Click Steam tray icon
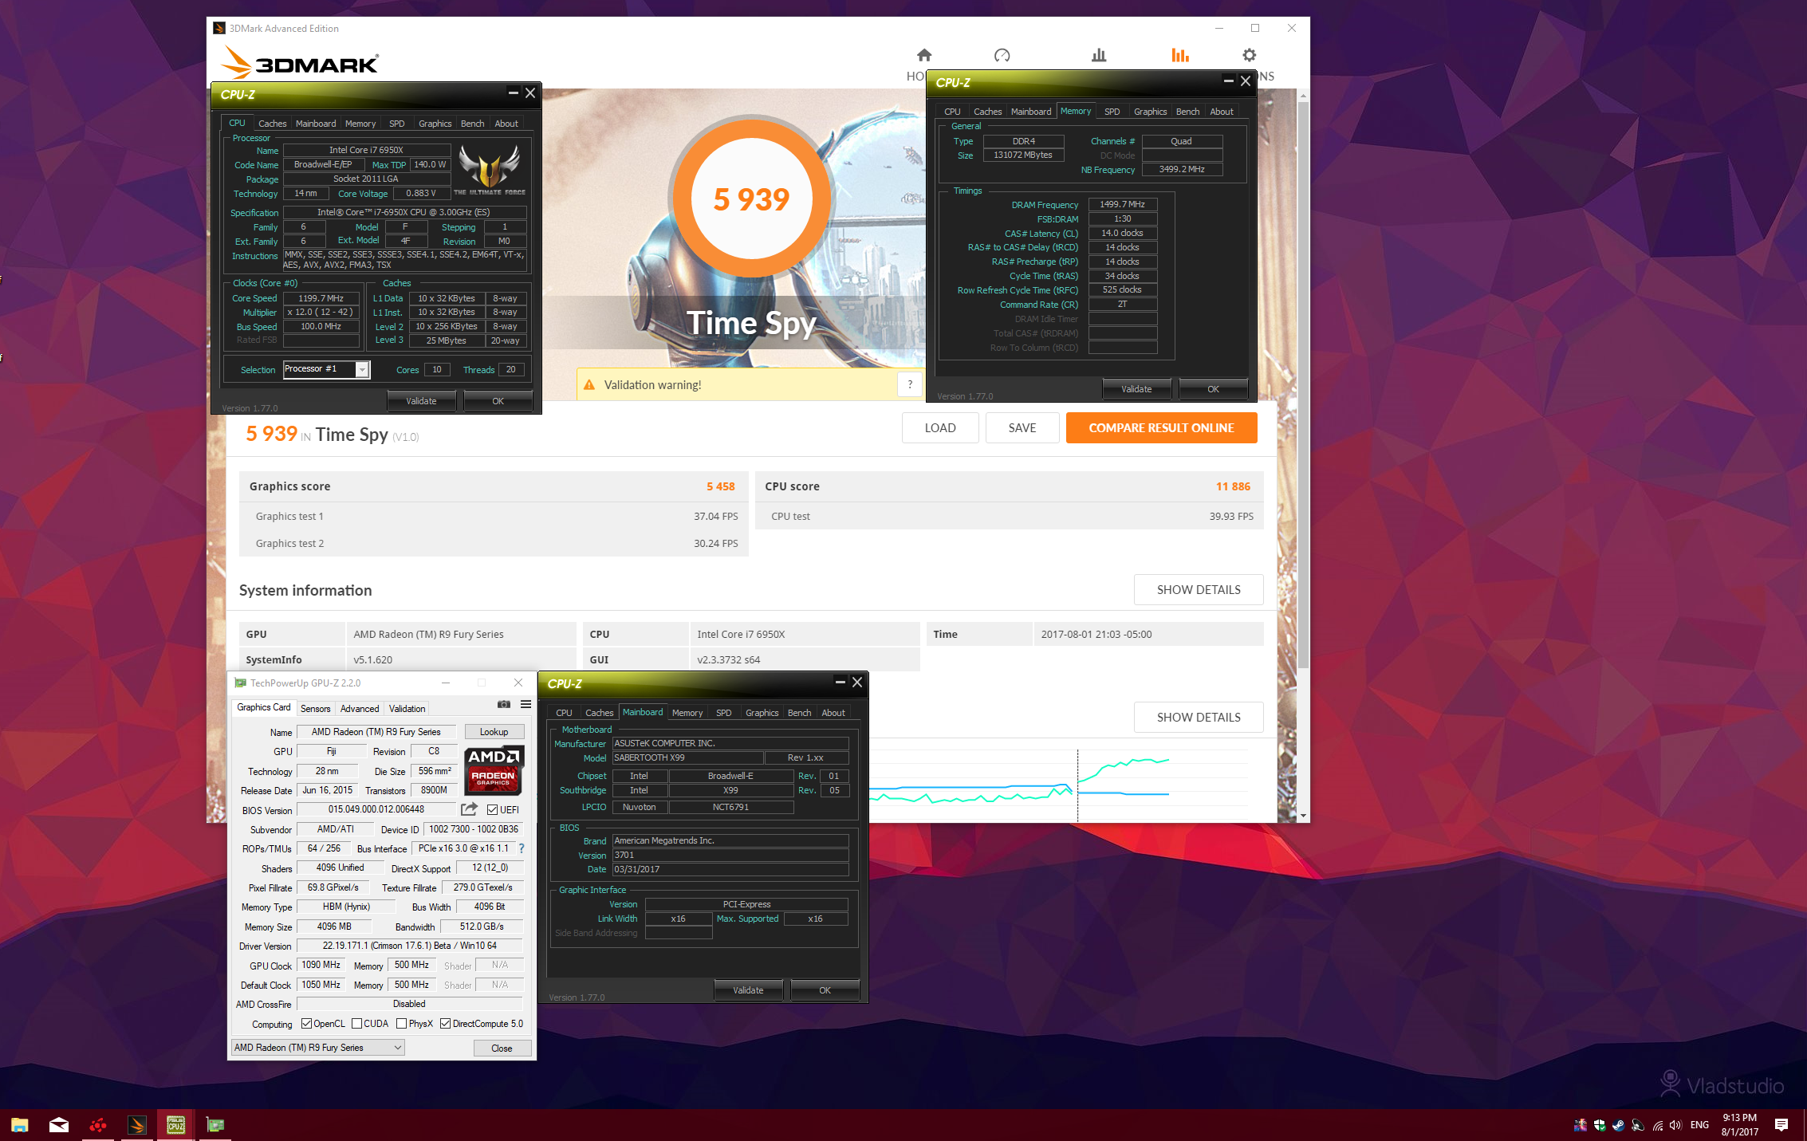The image size is (1807, 1141). coord(1618,1125)
